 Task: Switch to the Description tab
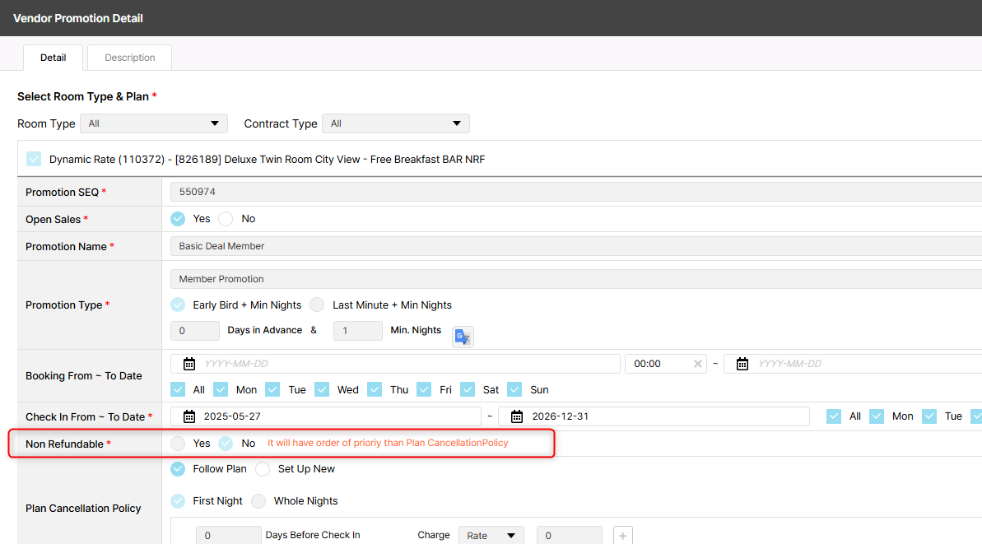[x=129, y=58]
